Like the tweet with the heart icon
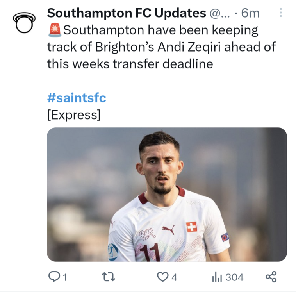Screen dimensions: 296x293 162,277
